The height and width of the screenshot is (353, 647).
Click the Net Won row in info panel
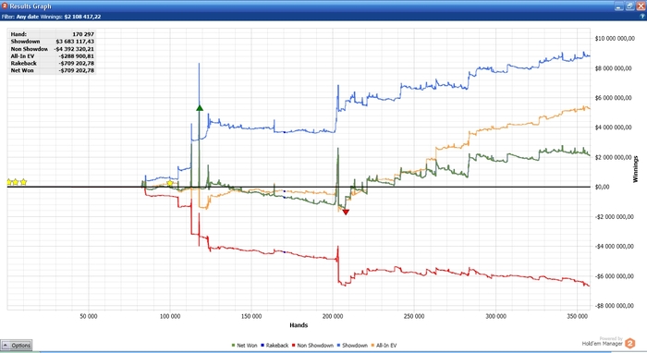[52, 70]
